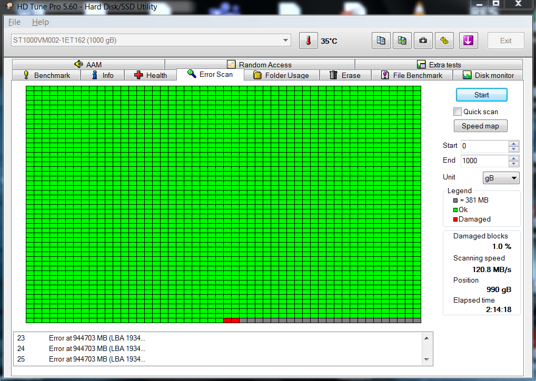The height and width of the screenshot is (381, 536).
Task: Open the Help menu
Action: (41, 22)
